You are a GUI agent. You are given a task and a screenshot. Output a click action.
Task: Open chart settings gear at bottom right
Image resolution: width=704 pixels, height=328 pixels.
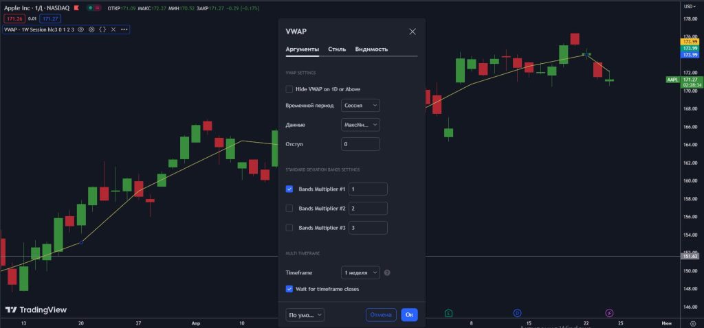(x=693, y=323)
